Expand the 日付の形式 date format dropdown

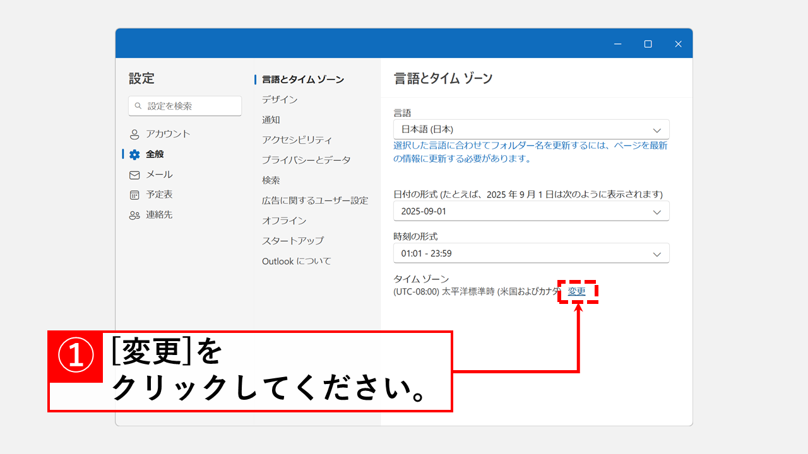(531, 211)
